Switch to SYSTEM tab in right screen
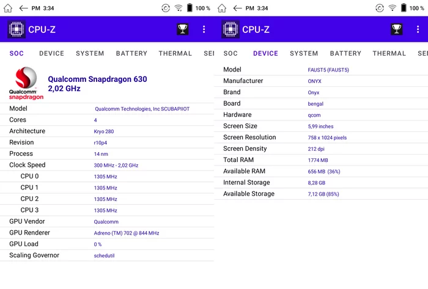Screen dimensions: 428x289 [x=304, y=53]
